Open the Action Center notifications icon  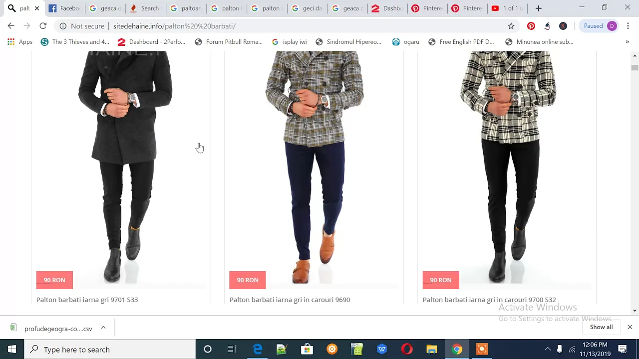click(x=623, y=350)
